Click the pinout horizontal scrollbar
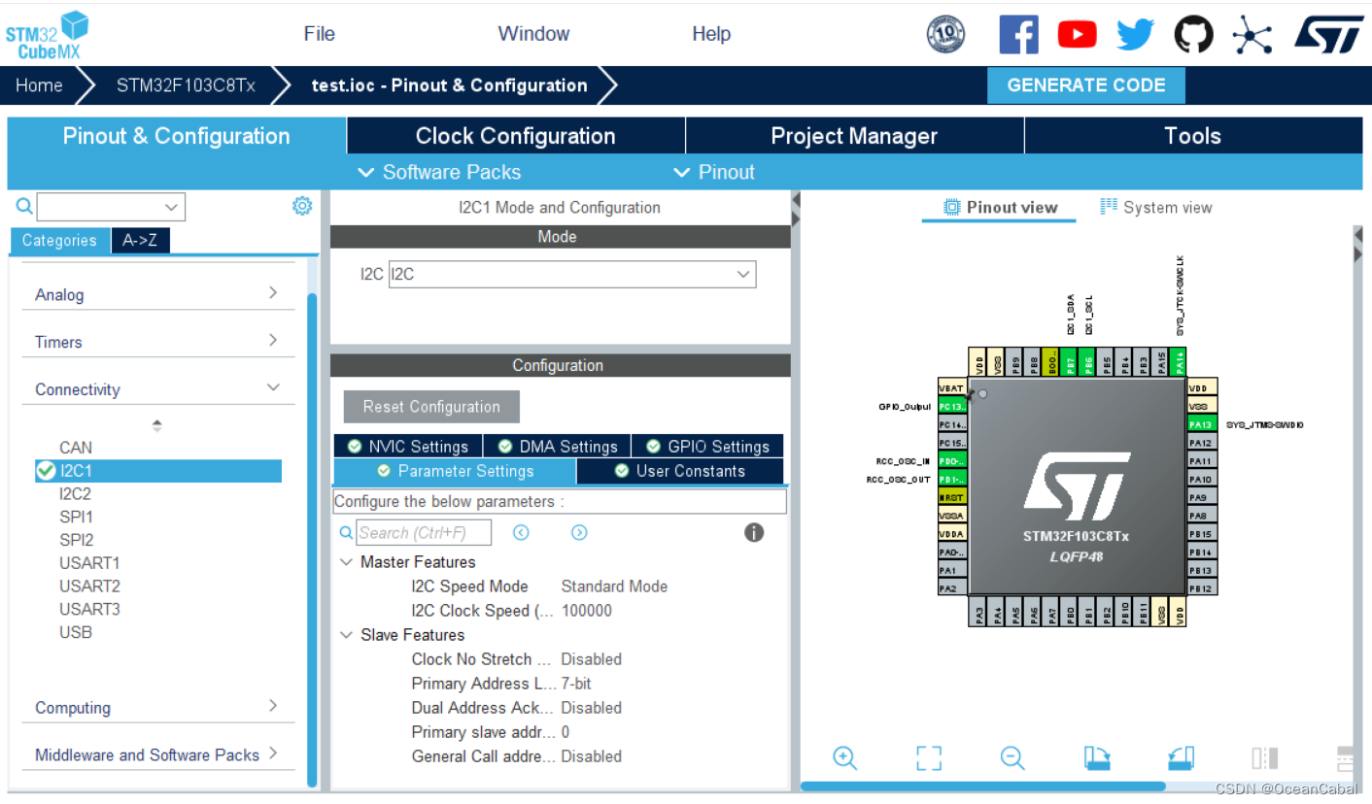1372x804 pixels. [982, 786]
